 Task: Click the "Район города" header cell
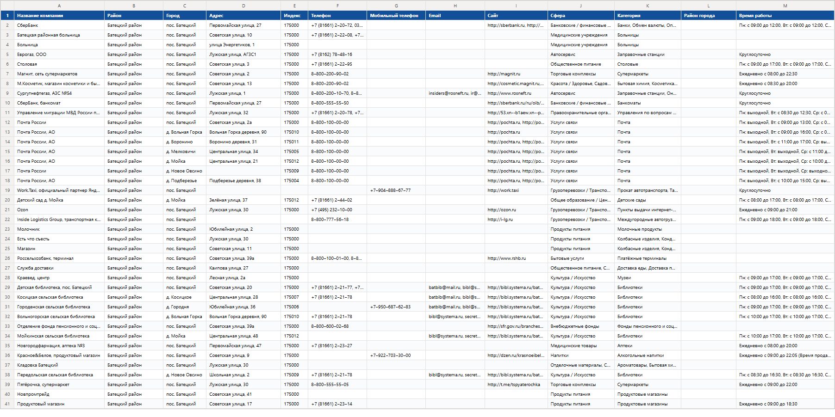tap(709, 15)
